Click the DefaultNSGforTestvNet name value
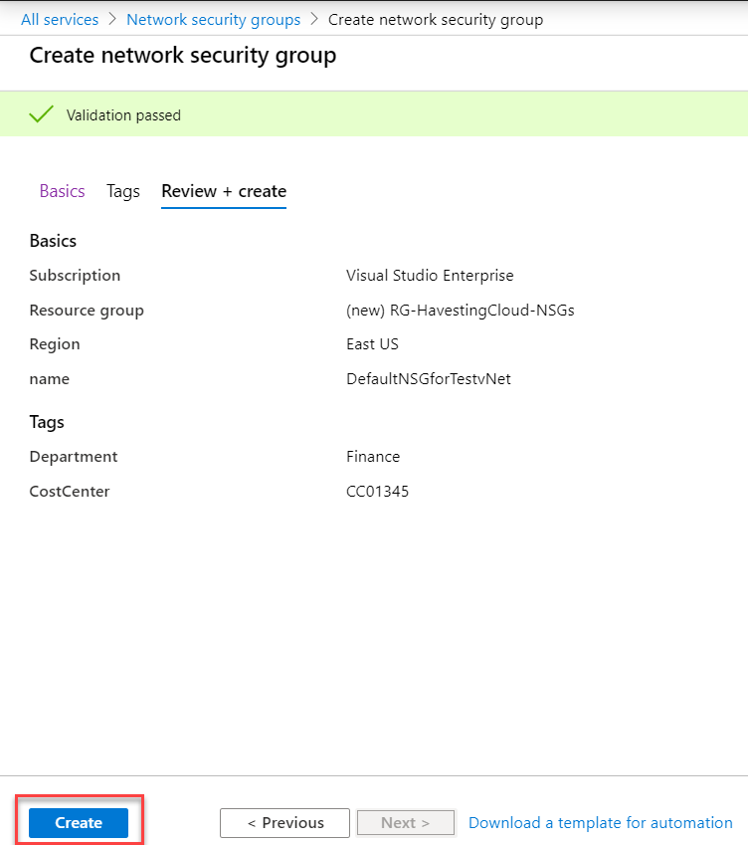The height and width of the screenshot is (845, 748). (x=428, y=379)
